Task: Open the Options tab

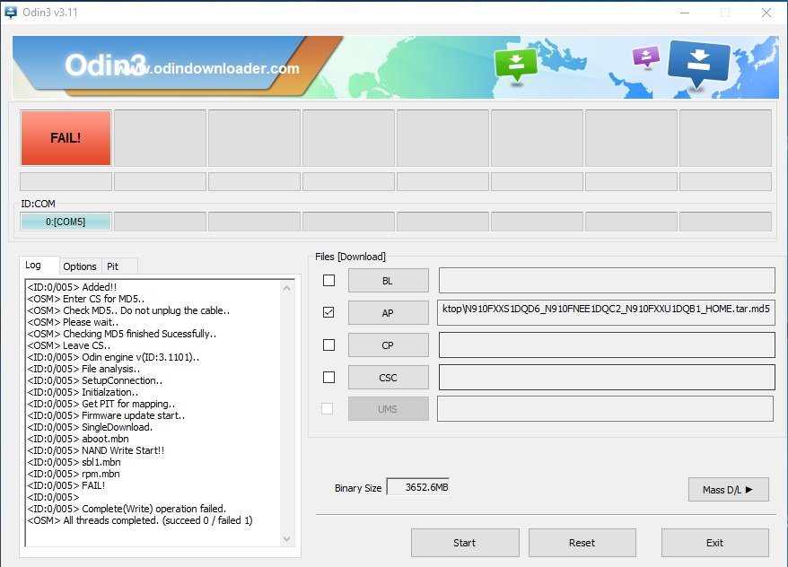Action: click(x=80, y=266)
